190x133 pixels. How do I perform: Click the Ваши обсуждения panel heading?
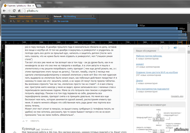(x=146, y=51)
